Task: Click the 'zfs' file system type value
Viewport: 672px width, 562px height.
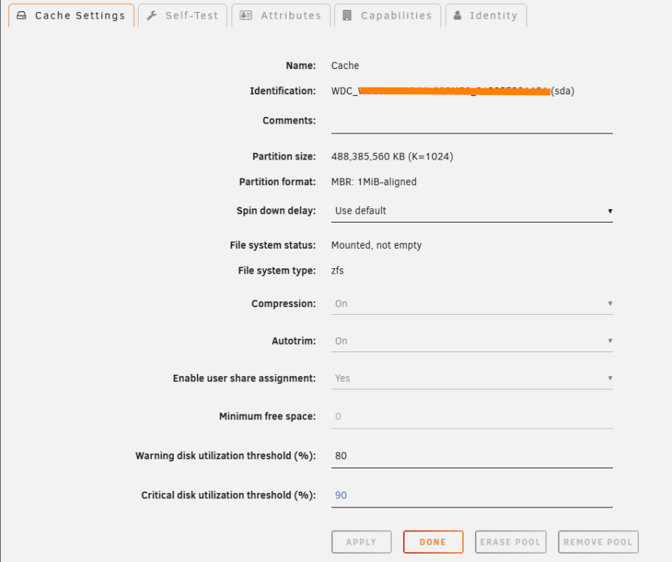Action: 337,271
